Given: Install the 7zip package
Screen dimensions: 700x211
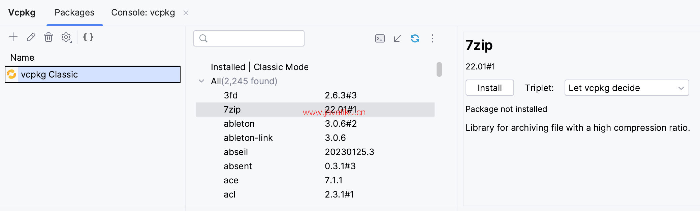Looking at the screenshot, I should pyautogui.click(x=490, y=88).
